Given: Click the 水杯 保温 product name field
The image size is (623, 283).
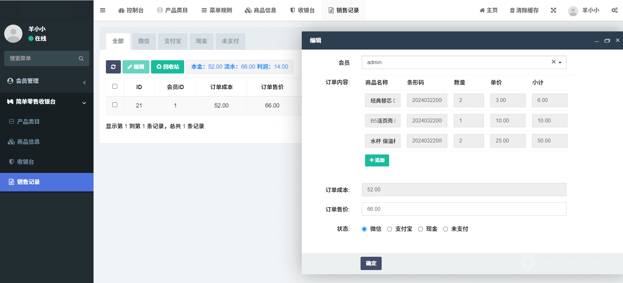Looking at the screenshot, I should point(383,141).
